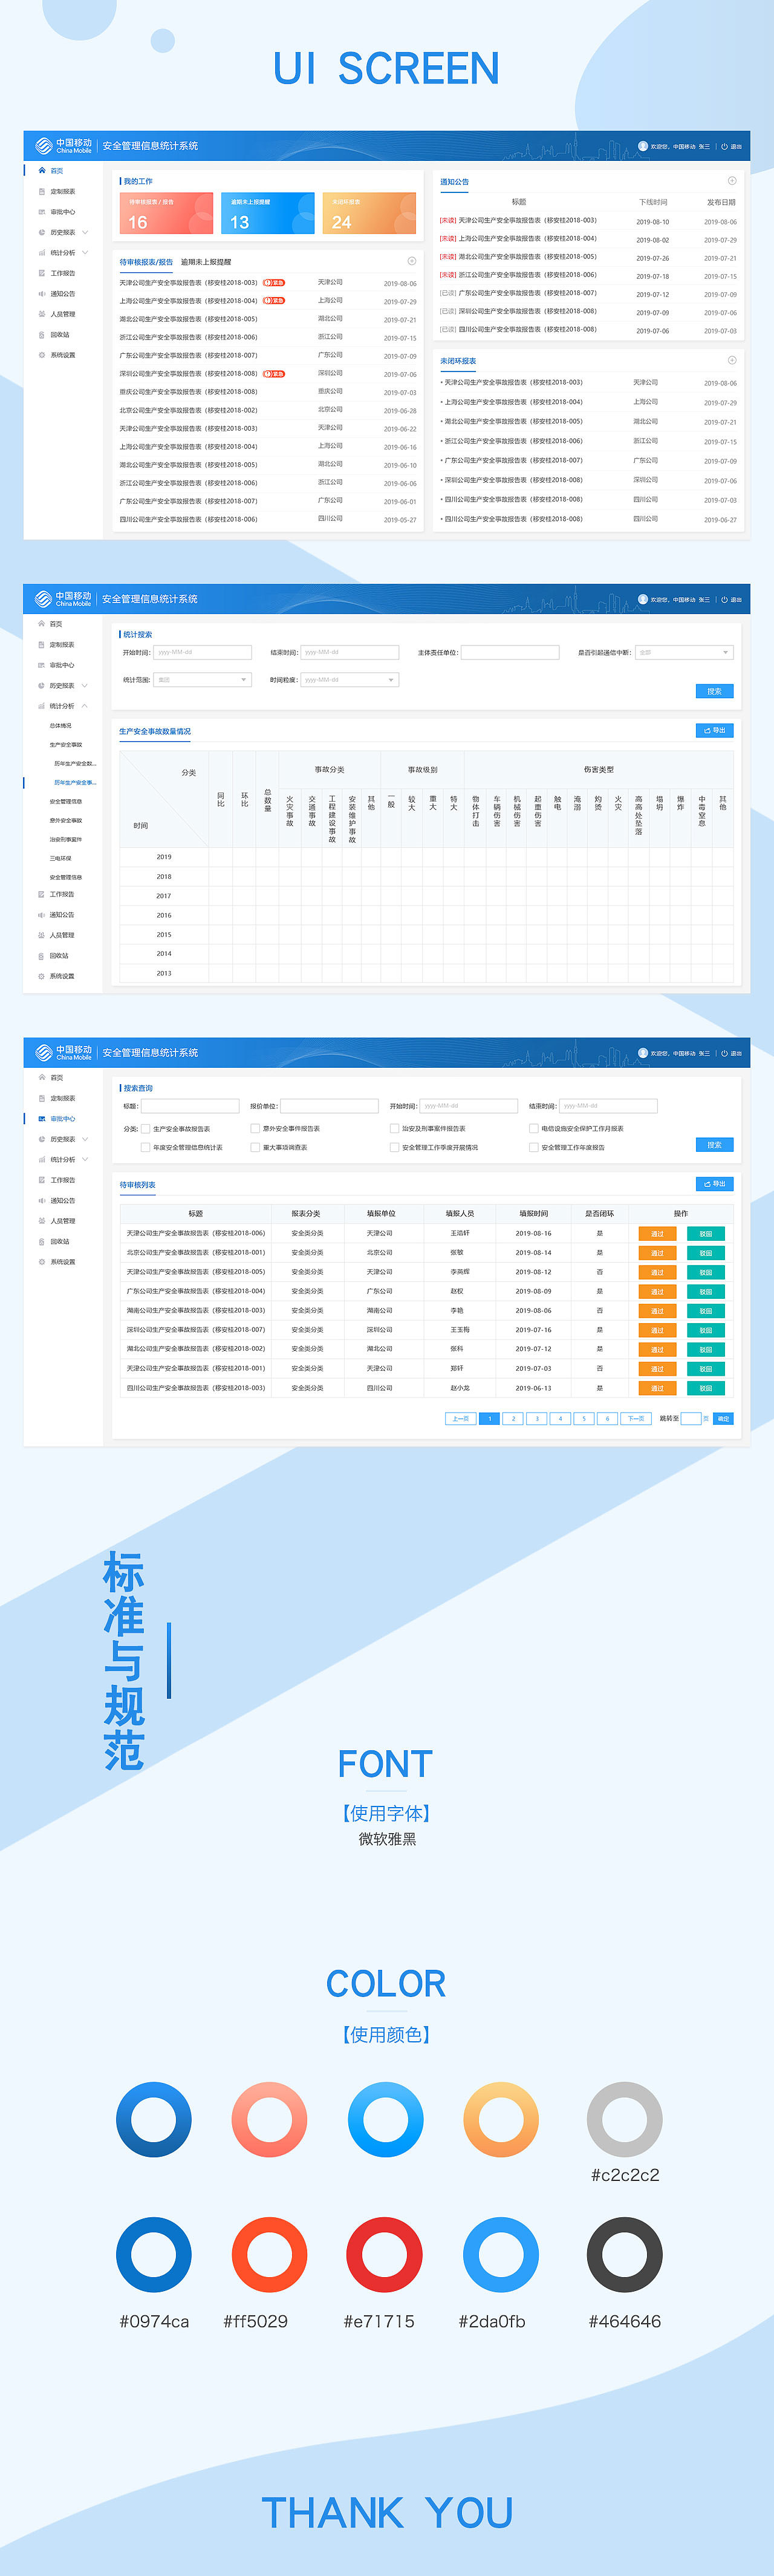The image size is (774, 2576).
Task: Open 统计范围 dropdown
Action: point(202,680)
